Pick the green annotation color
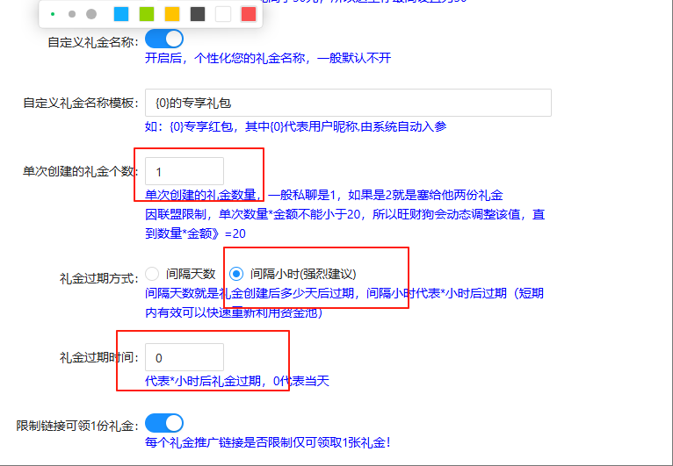This screenshot has width=673, height=466. pyautogui.click(x=147, y=14)
